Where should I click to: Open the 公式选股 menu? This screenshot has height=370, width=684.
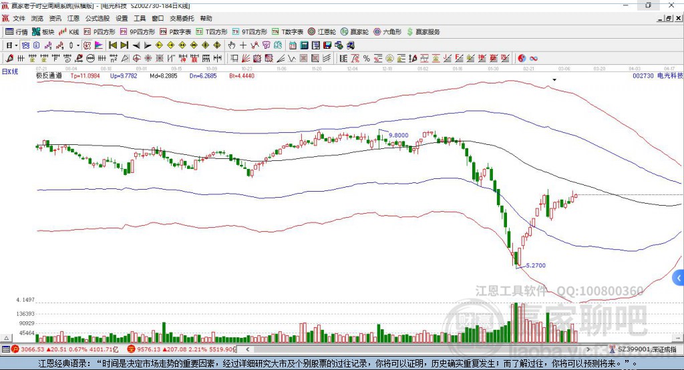98,18
